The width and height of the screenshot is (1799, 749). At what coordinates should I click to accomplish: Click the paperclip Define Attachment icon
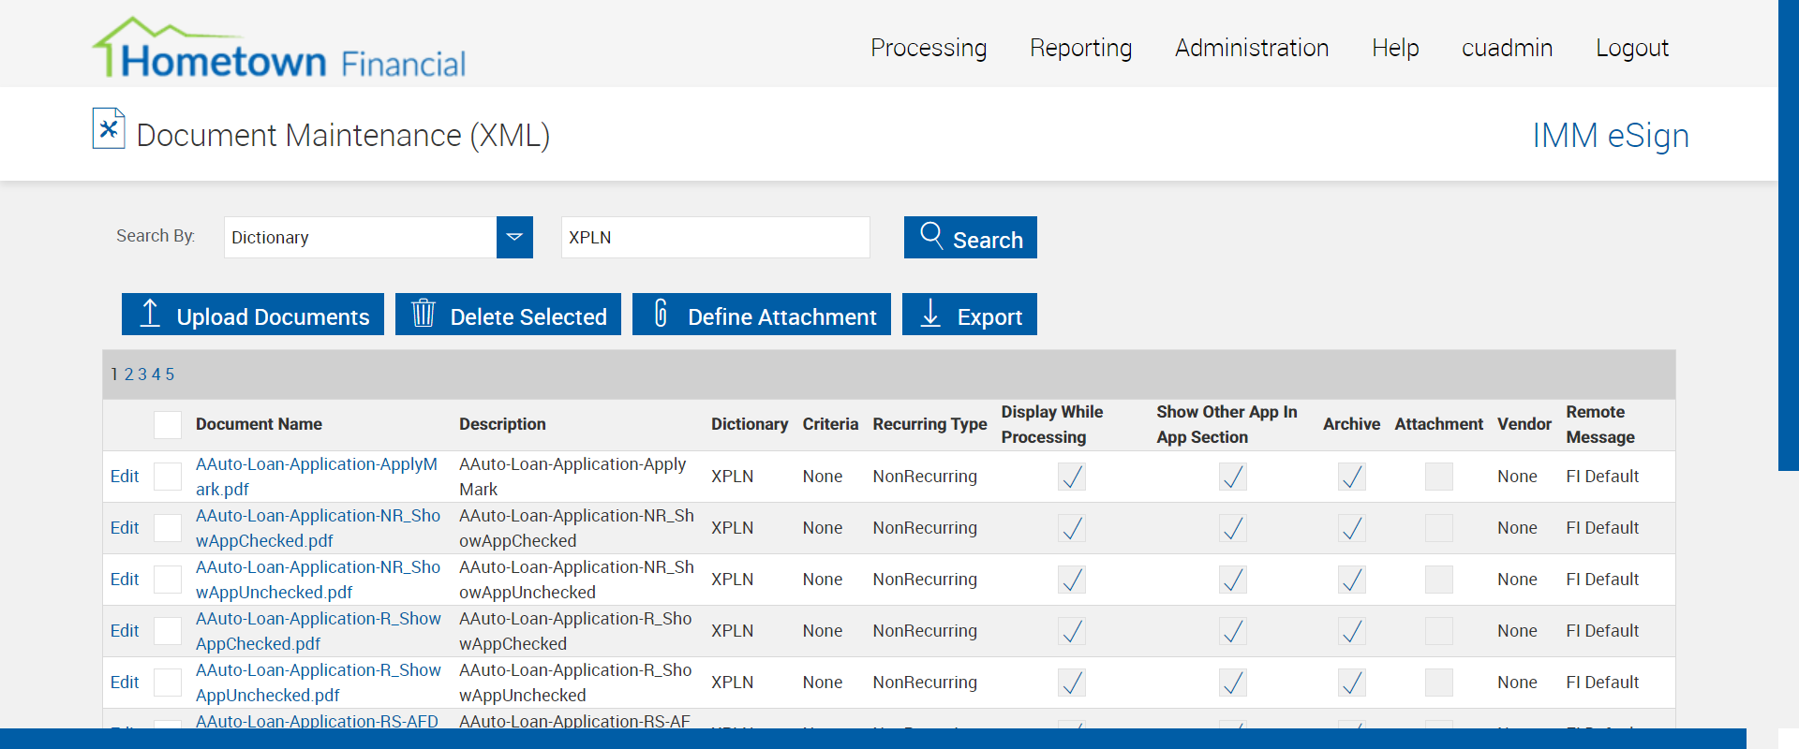tap(661, 314)
